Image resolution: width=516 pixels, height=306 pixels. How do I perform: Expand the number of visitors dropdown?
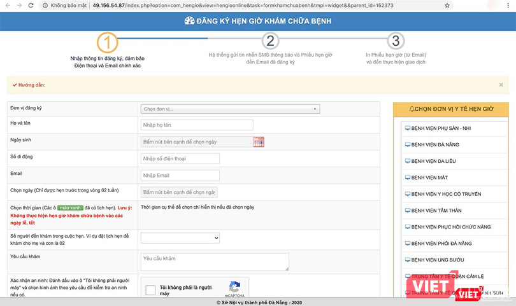click(180, 237)
